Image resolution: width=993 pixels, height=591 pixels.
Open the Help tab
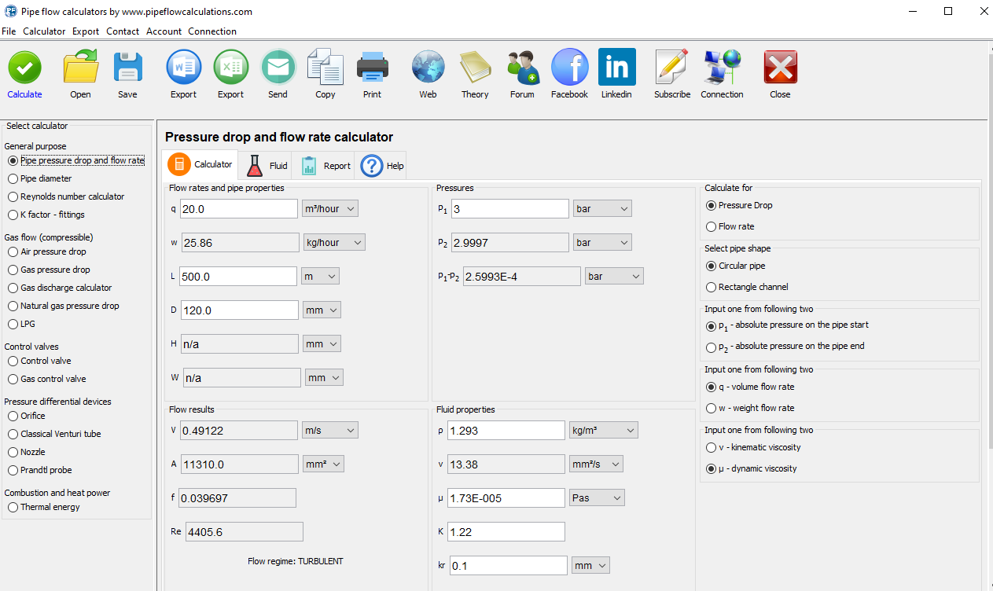click(383, 166)
